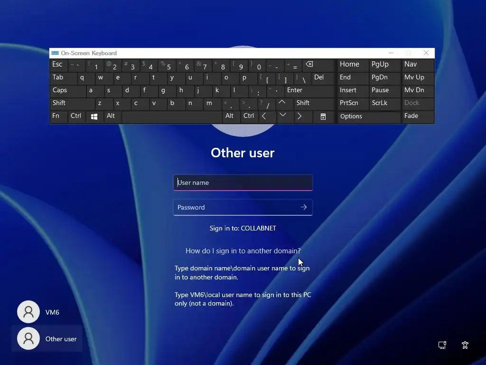Select the Other user avatar
Image resolution: width=486 pixels, height=365 pixels.
click(x=28, y=338)
